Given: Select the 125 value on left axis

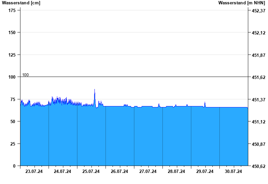Looking at the screenshot, I should coord(12,55).
